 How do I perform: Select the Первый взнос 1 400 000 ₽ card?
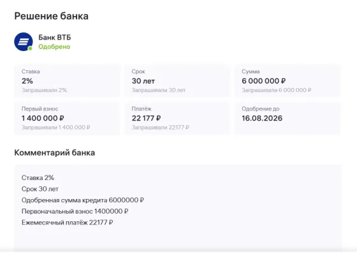tap(67, 119)
